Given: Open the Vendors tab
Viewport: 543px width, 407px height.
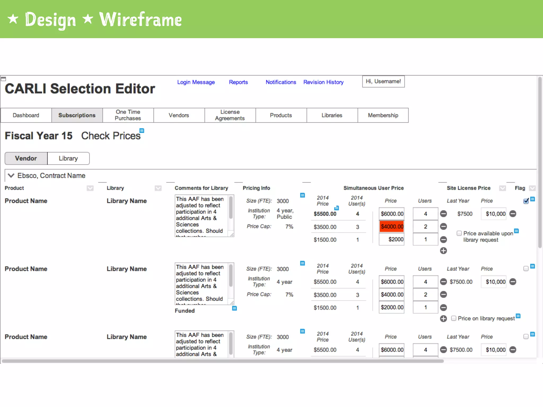Looking at the screenshot, I should click(179, 115).
